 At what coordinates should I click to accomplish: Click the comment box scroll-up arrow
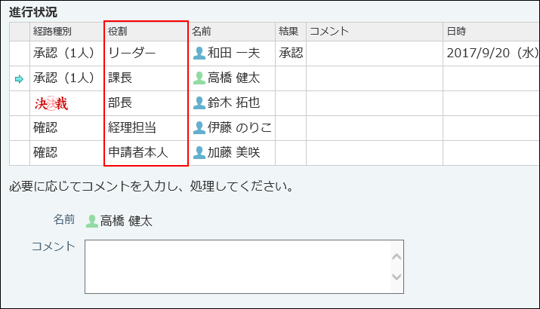[396, 256]
